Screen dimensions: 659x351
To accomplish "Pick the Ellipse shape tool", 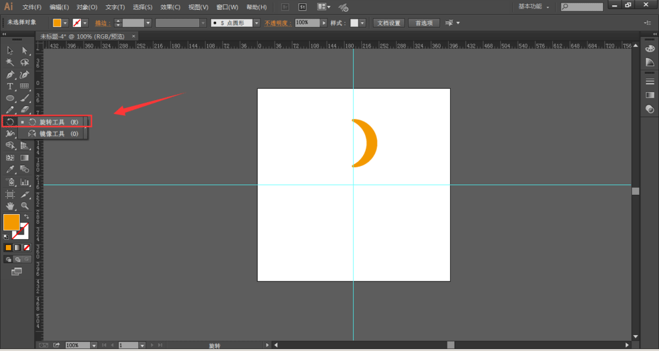I will pyautogui.click(x=10, y=98).
